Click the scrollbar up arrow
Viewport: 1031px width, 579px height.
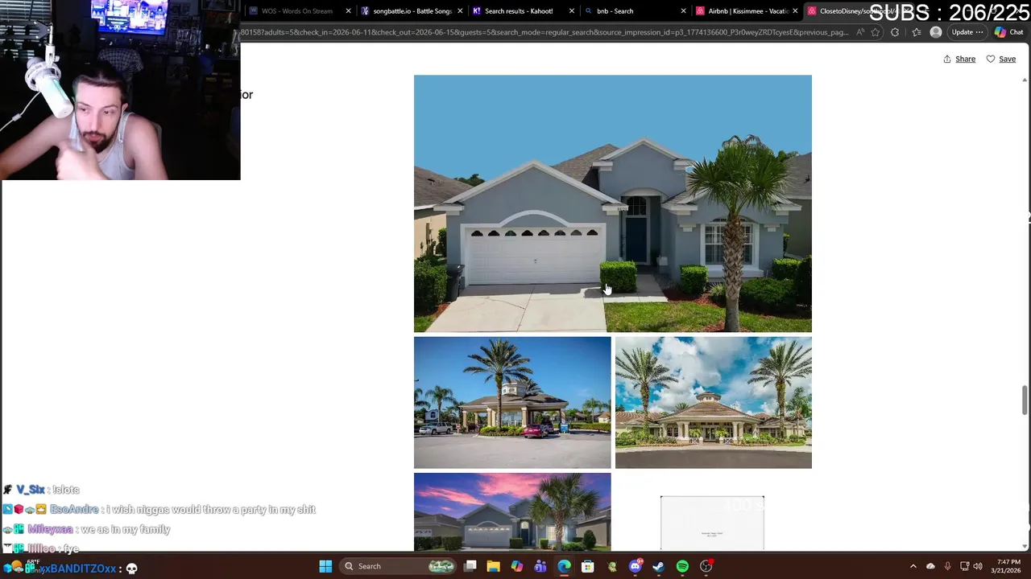pos(1025,80)
